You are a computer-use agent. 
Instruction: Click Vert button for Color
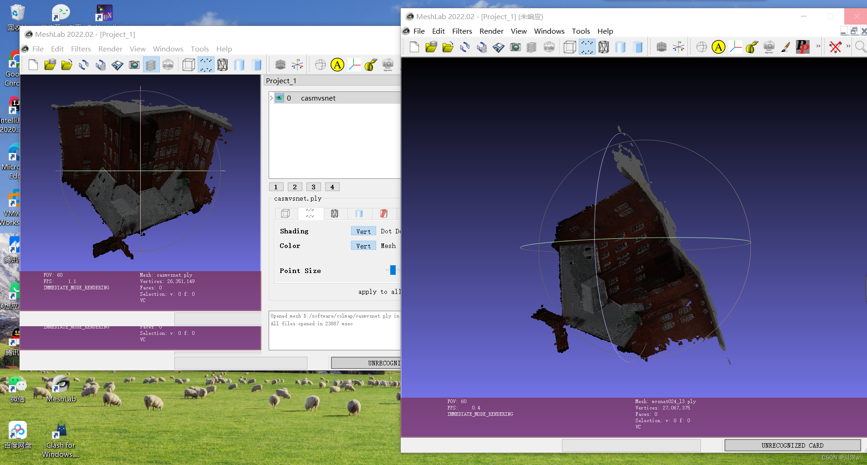pos(363,246)
